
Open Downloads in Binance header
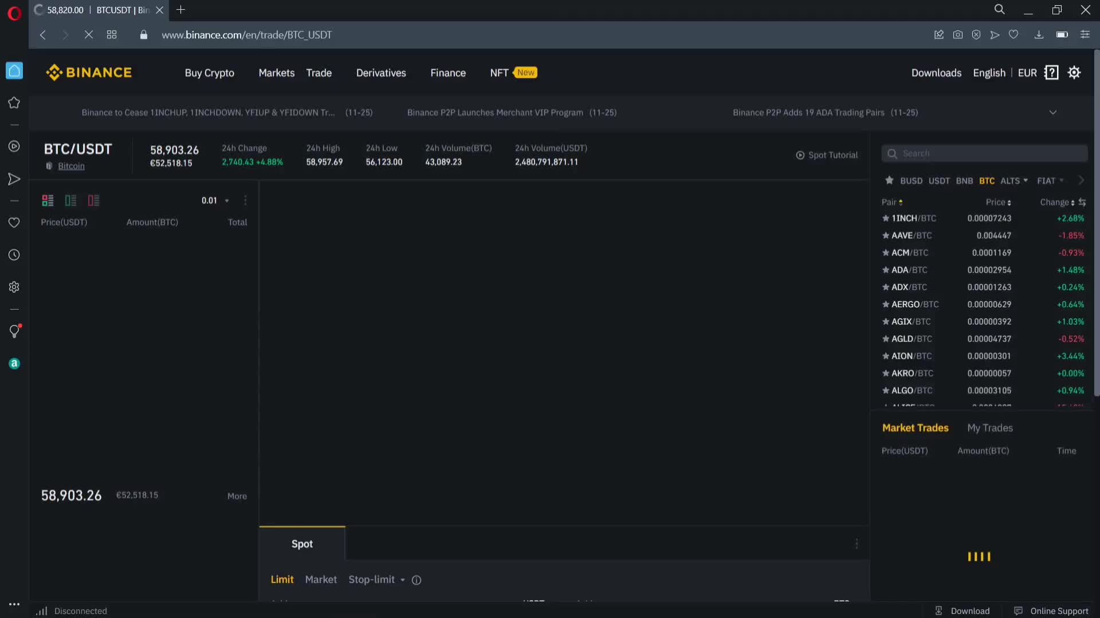click(x=936, y=73)
